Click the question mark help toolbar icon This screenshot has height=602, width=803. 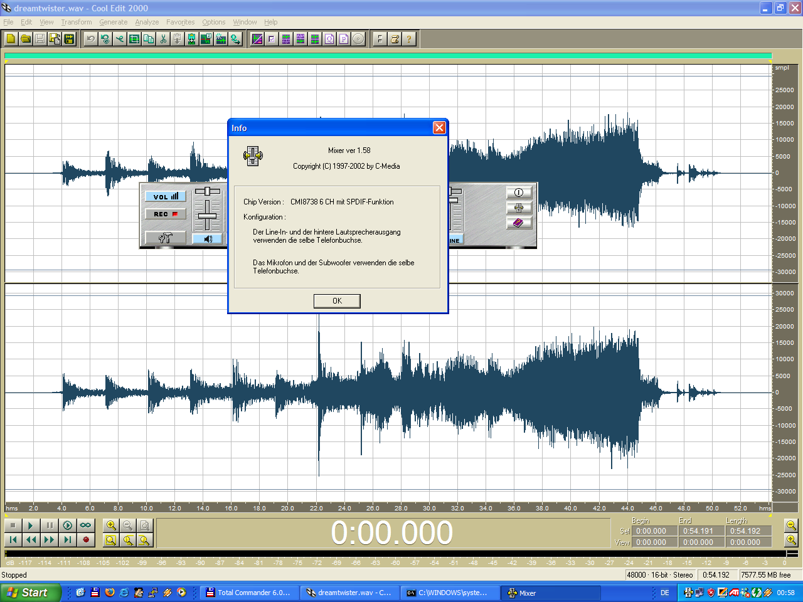408,39
